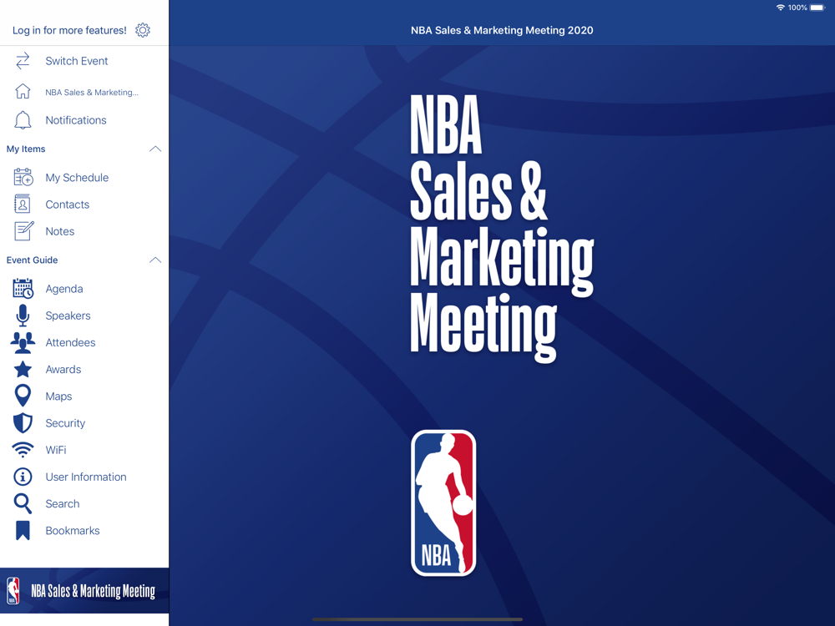The height and width of the screenshot is (626, 835).
Task: Click the My Schedule calendar icon
Action: coord(23,177)
